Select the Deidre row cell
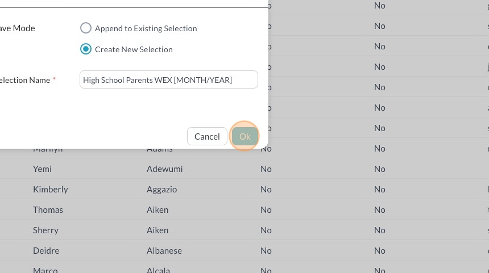This screenshot has height=273, width=489. click(x=46, y=251)
